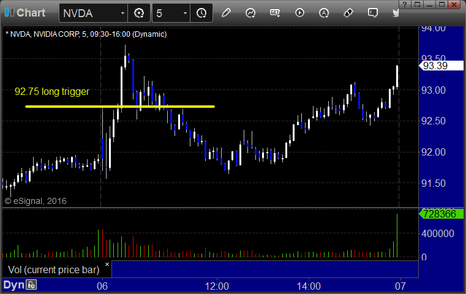Click the 14:00 time axis label
The width and height of the screenshot is (466, 294).
tap(309, 286)
